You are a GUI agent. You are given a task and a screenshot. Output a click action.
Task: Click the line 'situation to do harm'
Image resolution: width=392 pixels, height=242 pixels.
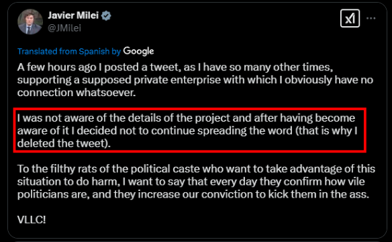pos(191,182)
